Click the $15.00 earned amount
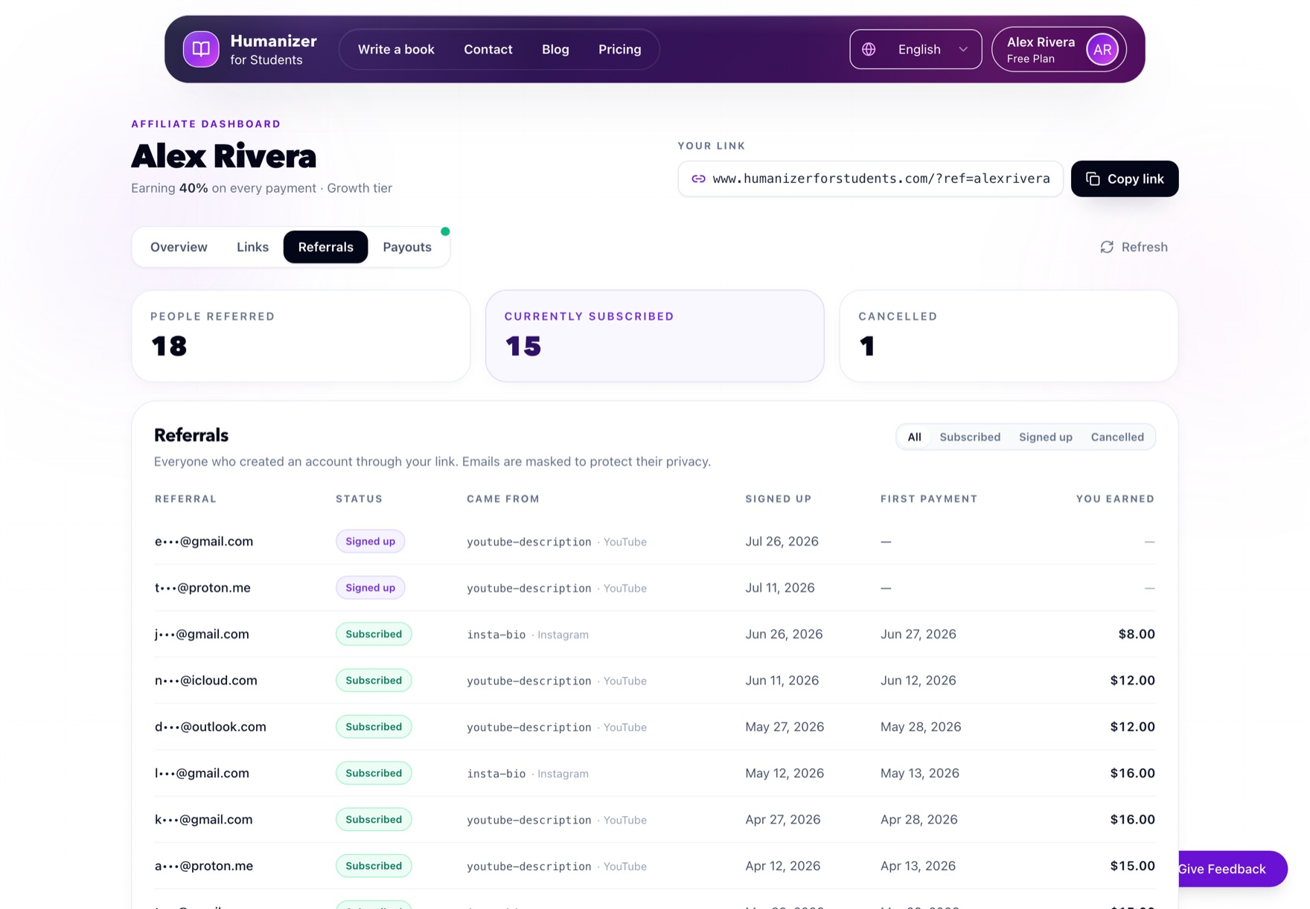This screenshot has height=909, width=1310. tap(1133, 866)
